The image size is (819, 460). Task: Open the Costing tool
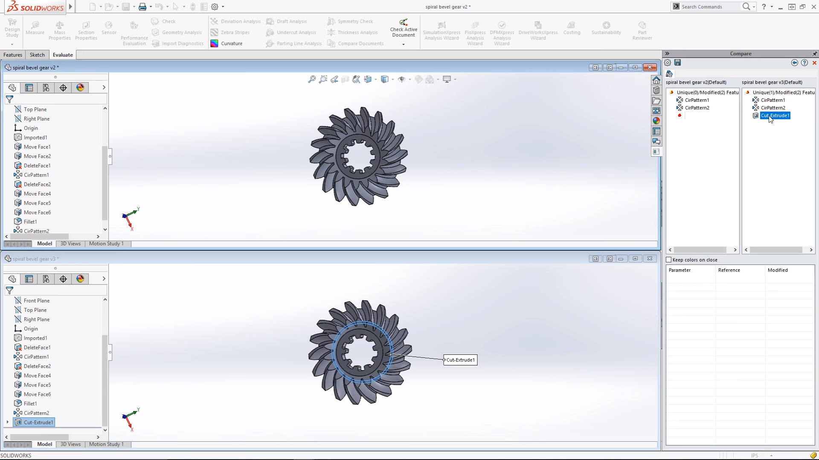pyautogui.click(x=572, y=28)
